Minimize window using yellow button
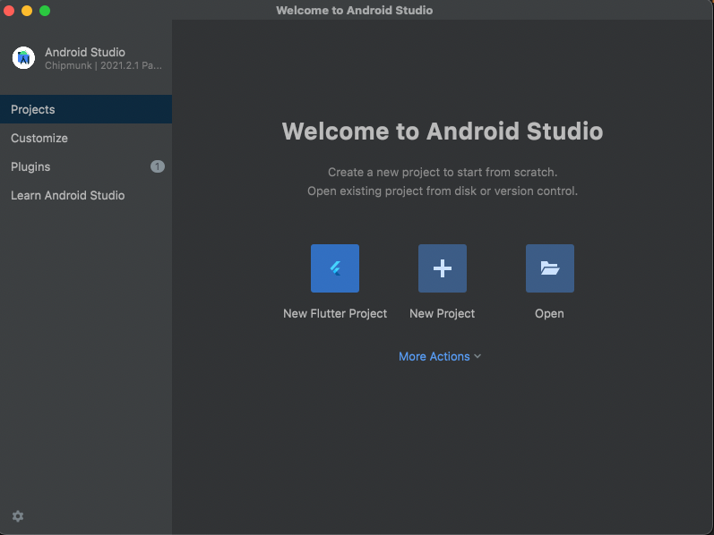Image resolution: width=714 pixels, height=535 pixels. click(x=27, y=11)
